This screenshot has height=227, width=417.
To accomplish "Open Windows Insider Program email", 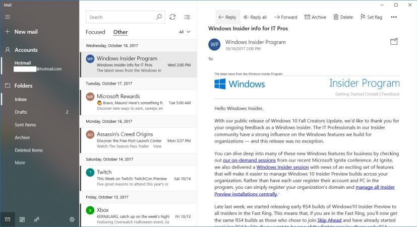I will pyautogui.click(x=139, y=64).
